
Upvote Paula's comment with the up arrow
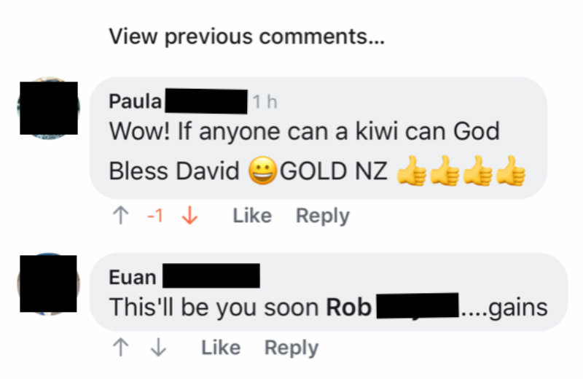[120, 216]
